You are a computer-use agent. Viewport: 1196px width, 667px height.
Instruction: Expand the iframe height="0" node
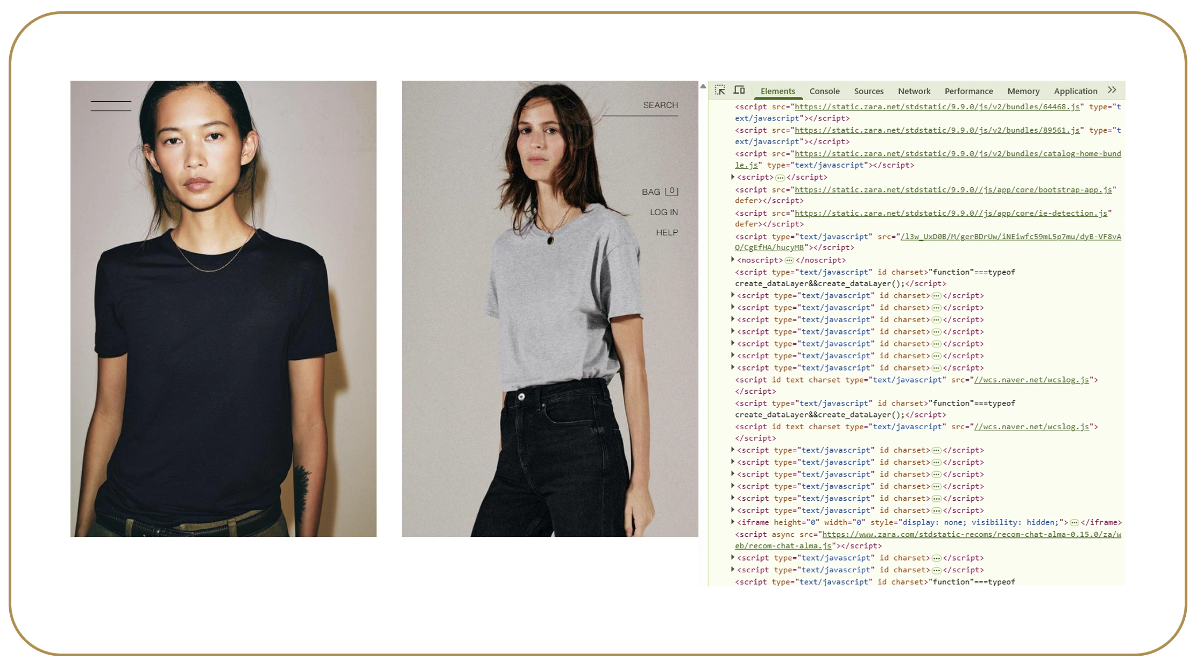[x=732, y=522]
